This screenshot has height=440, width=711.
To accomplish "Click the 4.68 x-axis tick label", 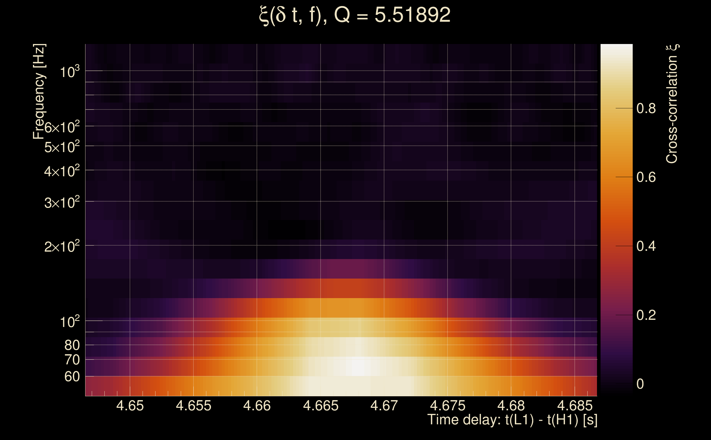I will (x=511, y=406).
